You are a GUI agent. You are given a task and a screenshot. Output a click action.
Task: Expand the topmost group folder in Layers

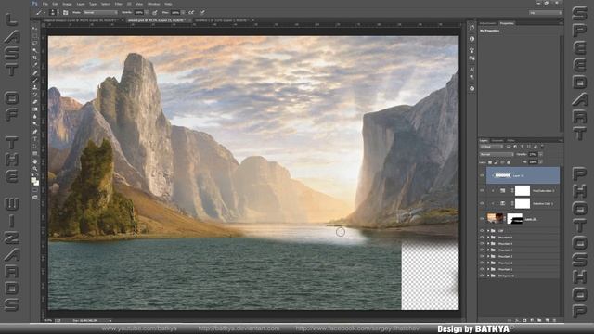[488, 231]
